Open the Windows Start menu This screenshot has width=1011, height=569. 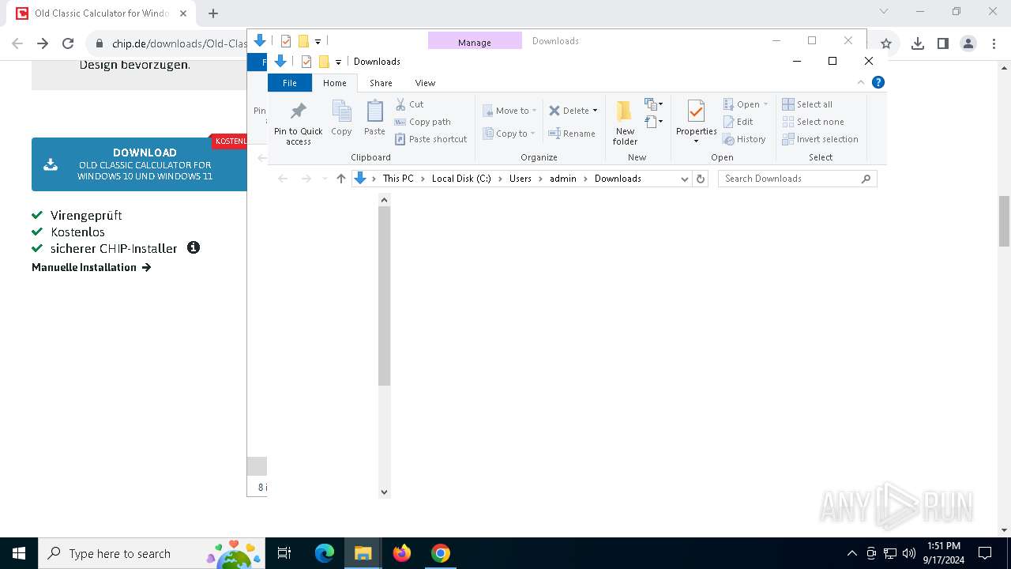(19, 553)
